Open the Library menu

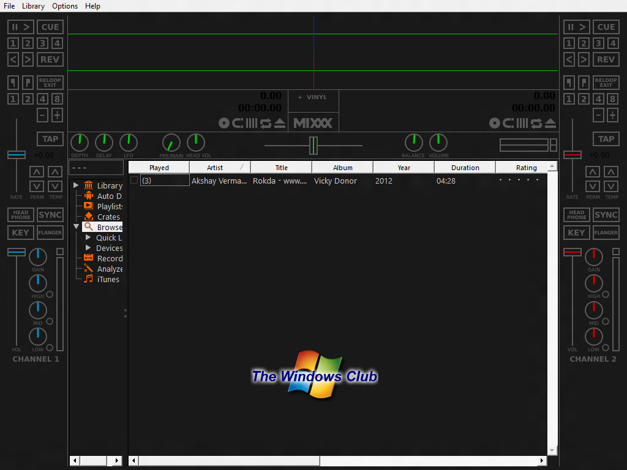(33, 6)
